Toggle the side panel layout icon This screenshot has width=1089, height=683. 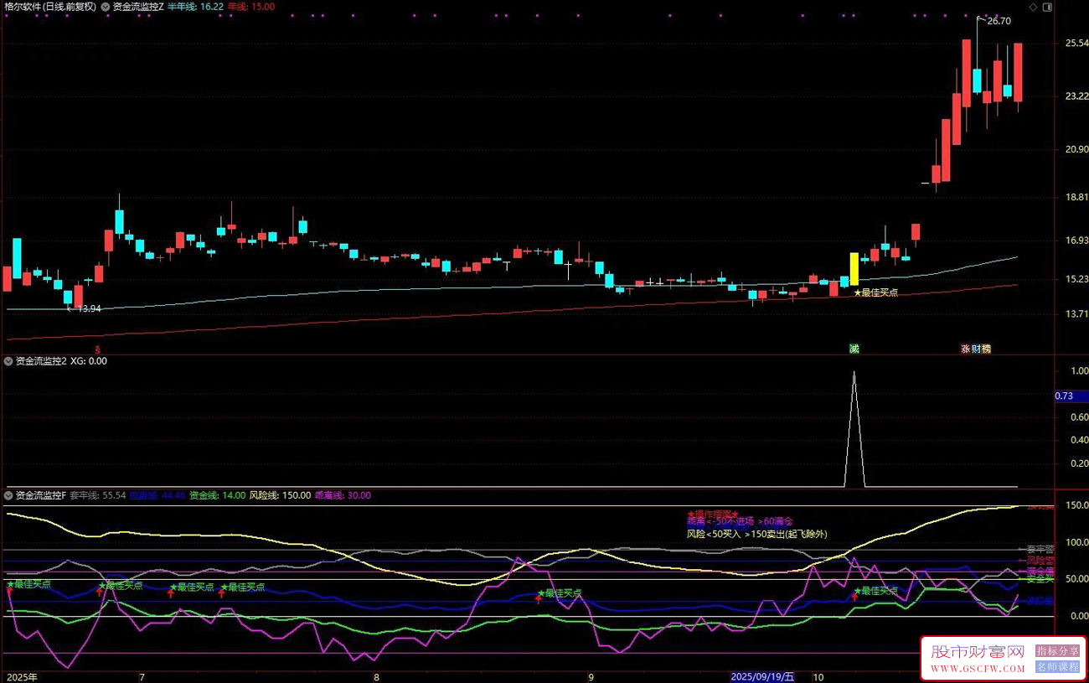pos(1047,7)
